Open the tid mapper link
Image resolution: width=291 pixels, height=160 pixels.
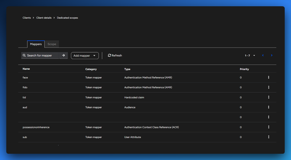point(24,97)
